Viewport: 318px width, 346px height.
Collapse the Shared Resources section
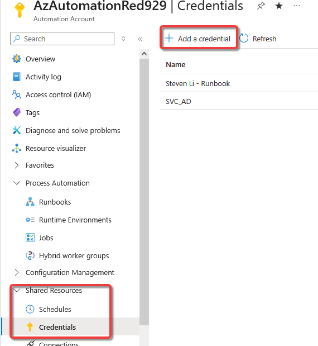click(17, 290)
